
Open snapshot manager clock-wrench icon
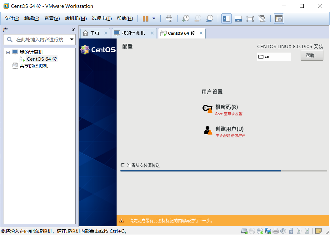[210, 18]
